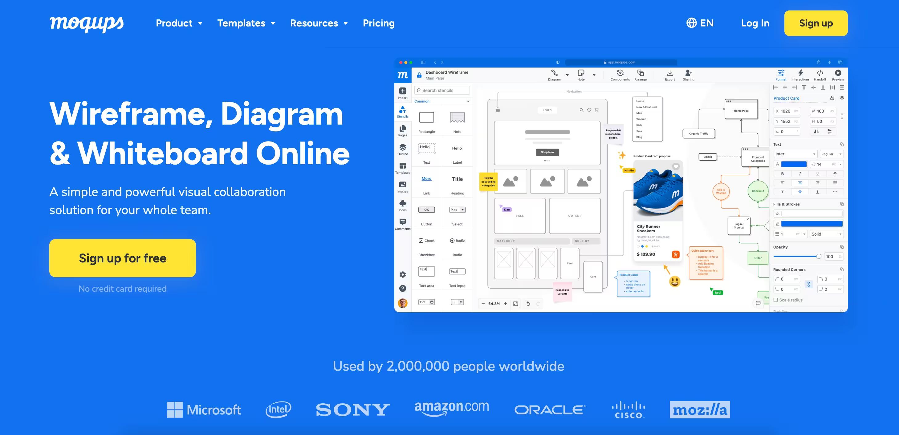This screenshot has width=899, height=435.
Task: Click the lock icon beside Dashboard Wireframe
Action: [x=419, y=75]
